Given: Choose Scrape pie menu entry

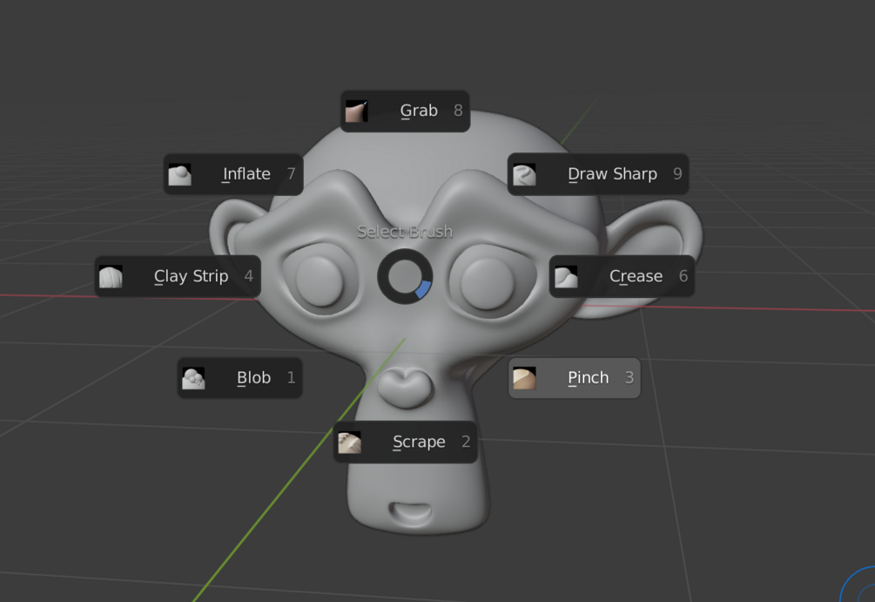Looking at the screenshot, I should coord(405,443).
